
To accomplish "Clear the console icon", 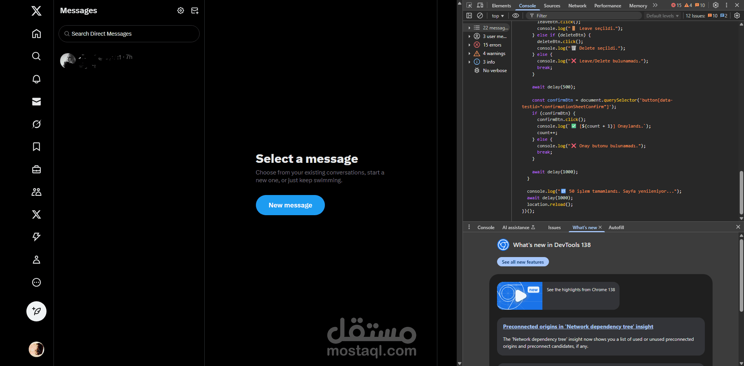I will click(x=480, y=16).
